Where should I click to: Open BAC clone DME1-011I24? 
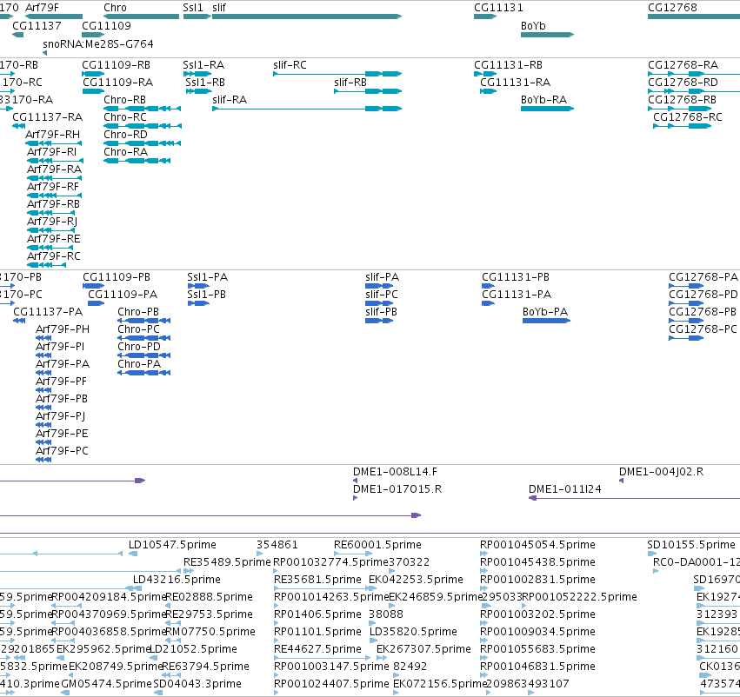click(x=565, y=489)
